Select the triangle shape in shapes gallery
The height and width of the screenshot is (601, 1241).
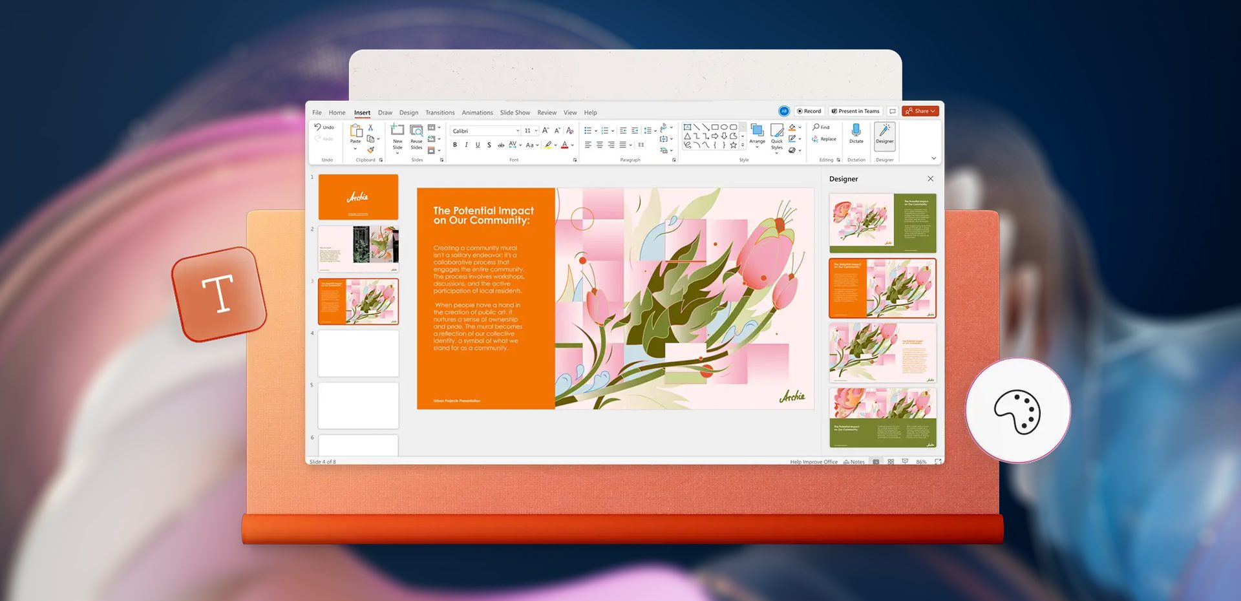[x=687, y=136]
